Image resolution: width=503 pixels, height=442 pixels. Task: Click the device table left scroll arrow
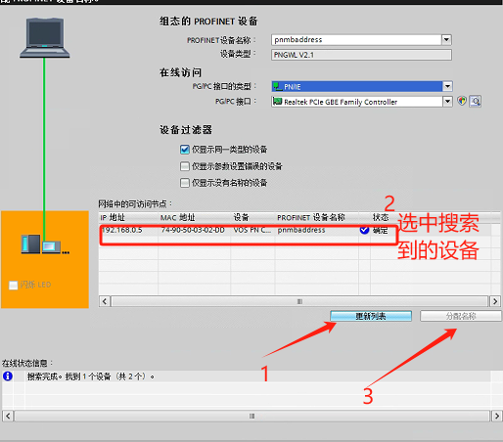(x=105, y=301)
